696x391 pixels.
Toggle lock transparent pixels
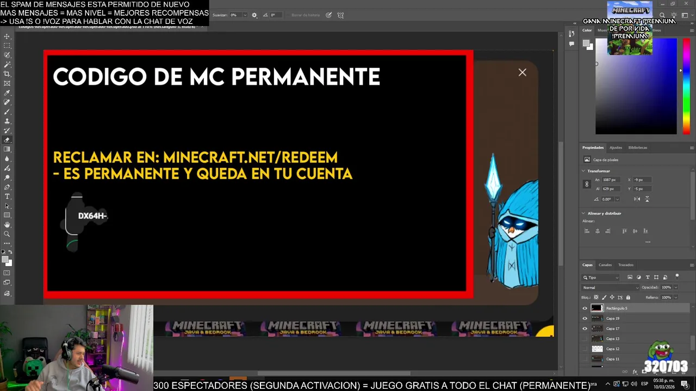[x=596, y=298]
